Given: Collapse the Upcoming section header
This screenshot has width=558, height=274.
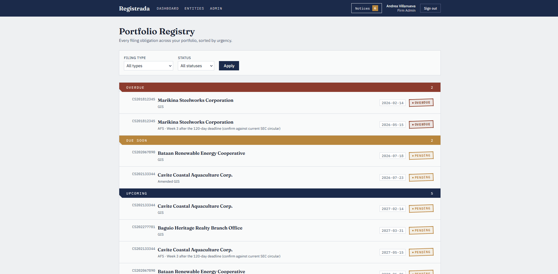Looking at the screenshot, I should click(280, 193).
